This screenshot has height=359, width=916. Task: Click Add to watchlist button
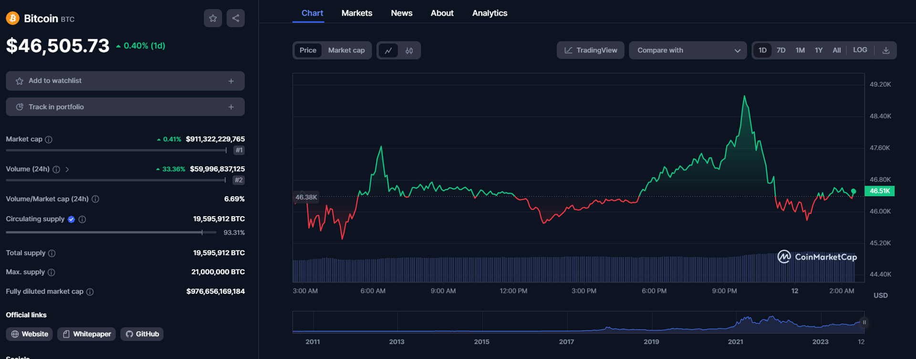pyautogui.click(x=125, y=81)
